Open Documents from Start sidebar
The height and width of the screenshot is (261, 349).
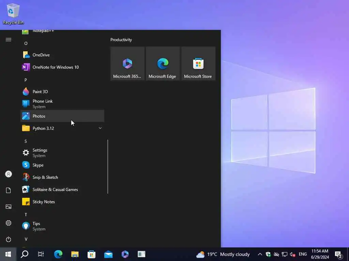[x=9, y=190]
